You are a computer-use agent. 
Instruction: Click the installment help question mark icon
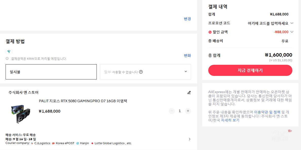[x=141, y=72]
